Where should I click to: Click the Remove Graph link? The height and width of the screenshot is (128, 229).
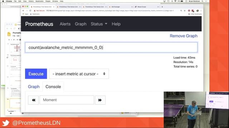pos(184,36)
